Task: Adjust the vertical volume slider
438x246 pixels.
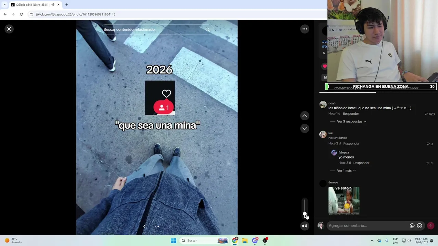Action: (305, 208)
